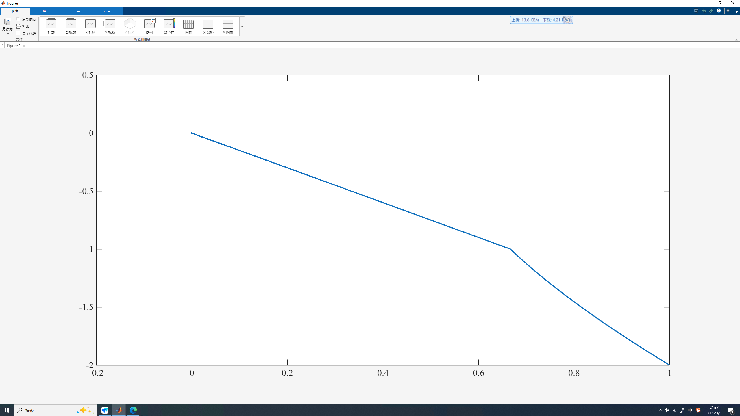Enable the 显示代码 checkbox
Viewport: 740px width, 416px height.
point(18,33)
